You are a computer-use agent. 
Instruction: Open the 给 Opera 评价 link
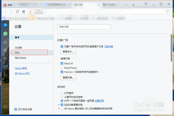pyautogui.click(x=22, y=73)
